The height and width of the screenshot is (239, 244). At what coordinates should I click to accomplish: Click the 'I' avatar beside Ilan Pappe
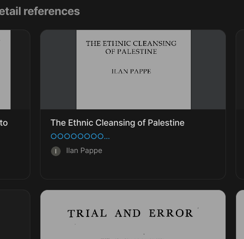click(x=56, y=151)
